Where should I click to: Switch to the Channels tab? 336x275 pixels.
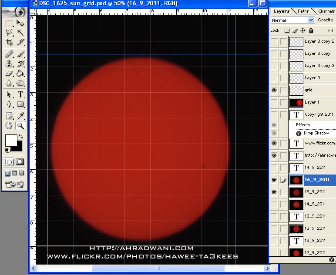(x=326, y=11)
